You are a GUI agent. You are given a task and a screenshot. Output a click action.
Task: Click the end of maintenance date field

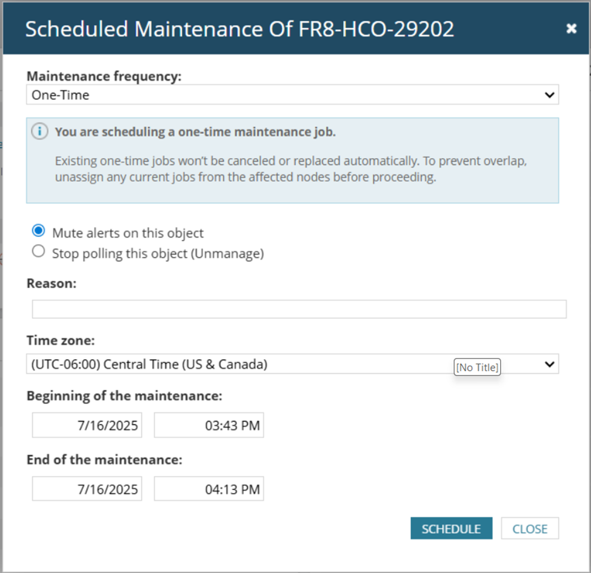(87, 489)
